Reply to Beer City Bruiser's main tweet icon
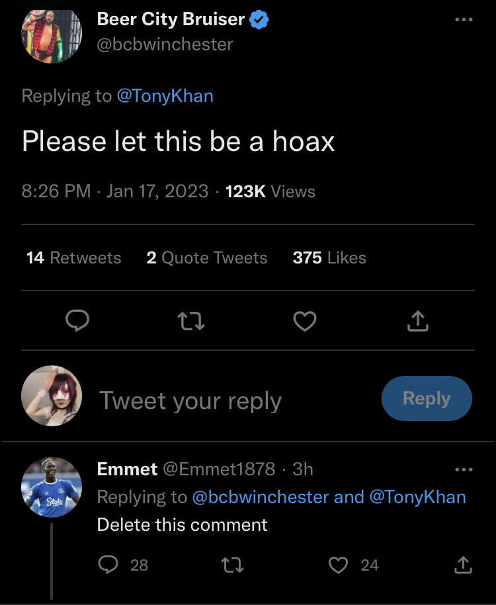 click(x=78, y=321)
